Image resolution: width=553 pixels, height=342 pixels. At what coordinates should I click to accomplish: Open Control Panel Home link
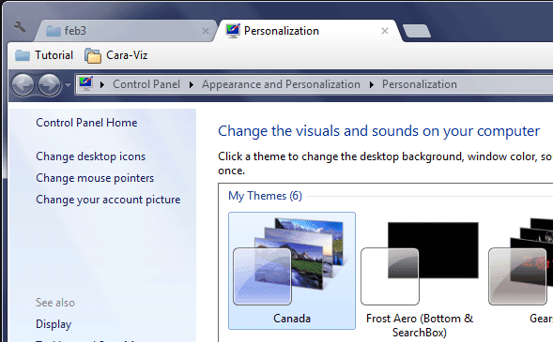coord(86,123)
